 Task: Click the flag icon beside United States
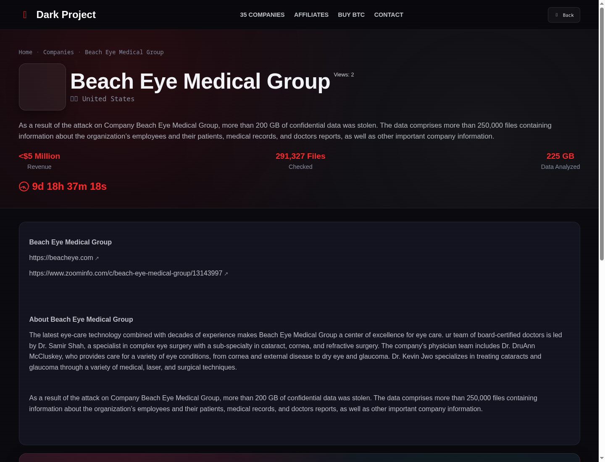[74, 99]
